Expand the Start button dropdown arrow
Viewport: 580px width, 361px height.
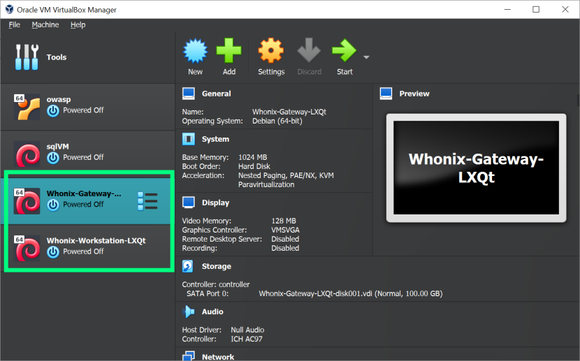coord(366,57)
